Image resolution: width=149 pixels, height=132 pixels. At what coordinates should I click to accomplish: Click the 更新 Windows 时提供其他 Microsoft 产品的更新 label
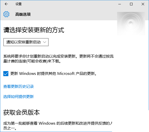[54, 74]
